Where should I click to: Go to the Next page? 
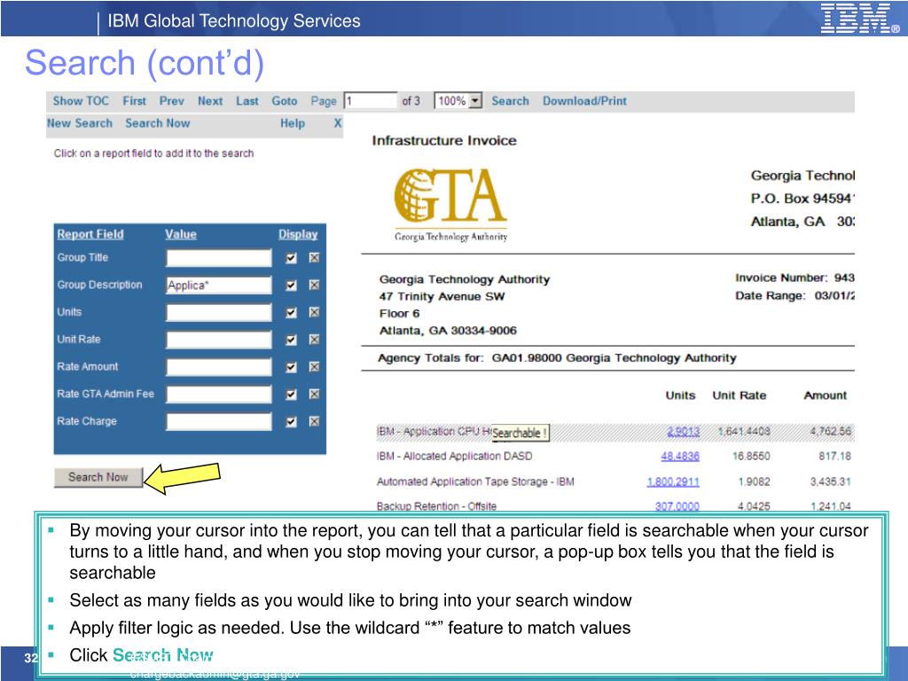209,101
